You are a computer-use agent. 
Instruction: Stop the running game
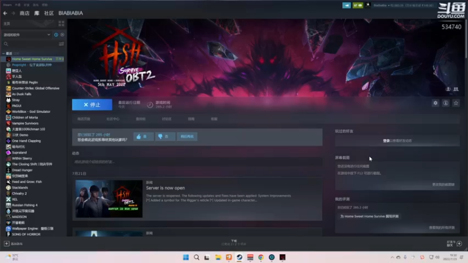click(x=92, y=105)
